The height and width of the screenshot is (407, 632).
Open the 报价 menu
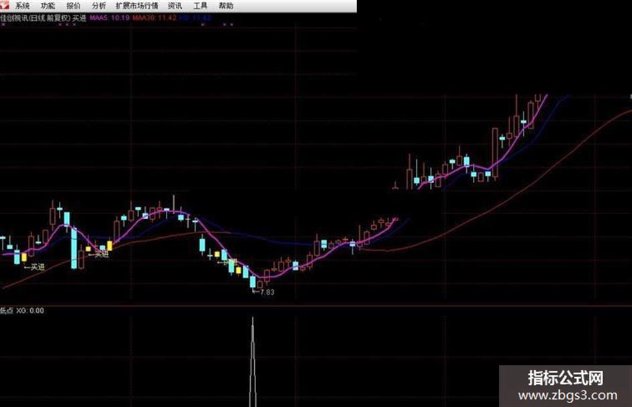[74, 5]
